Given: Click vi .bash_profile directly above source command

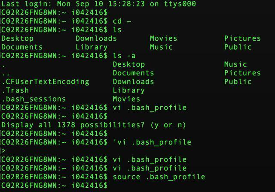Looking at the screenshot, I should [150, 168].
